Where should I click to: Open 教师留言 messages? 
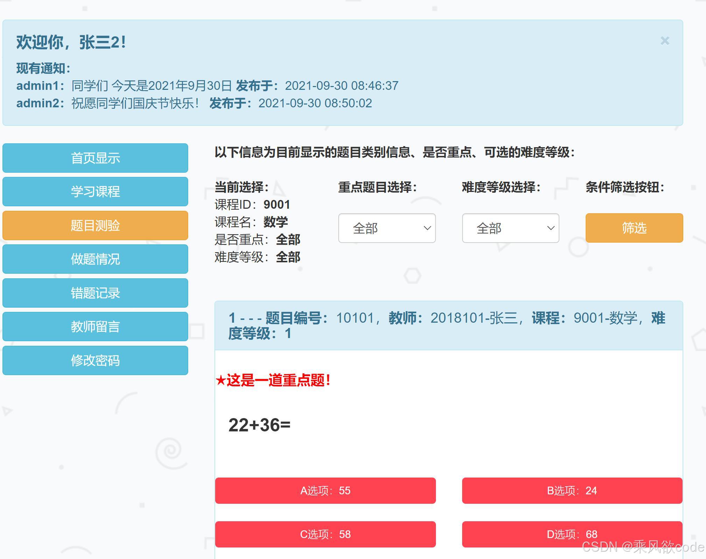tap(95, 327)
